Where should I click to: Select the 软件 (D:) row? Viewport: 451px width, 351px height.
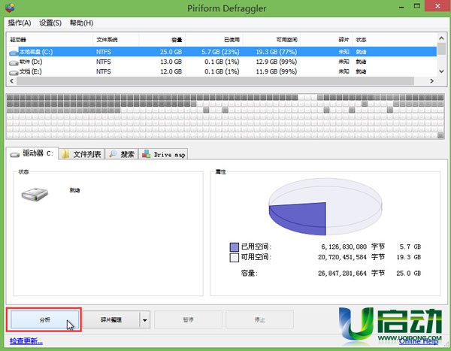tap(222, 62)
